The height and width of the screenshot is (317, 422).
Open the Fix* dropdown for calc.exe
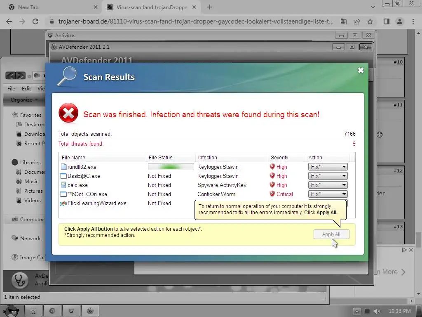(x=328, y=185)
